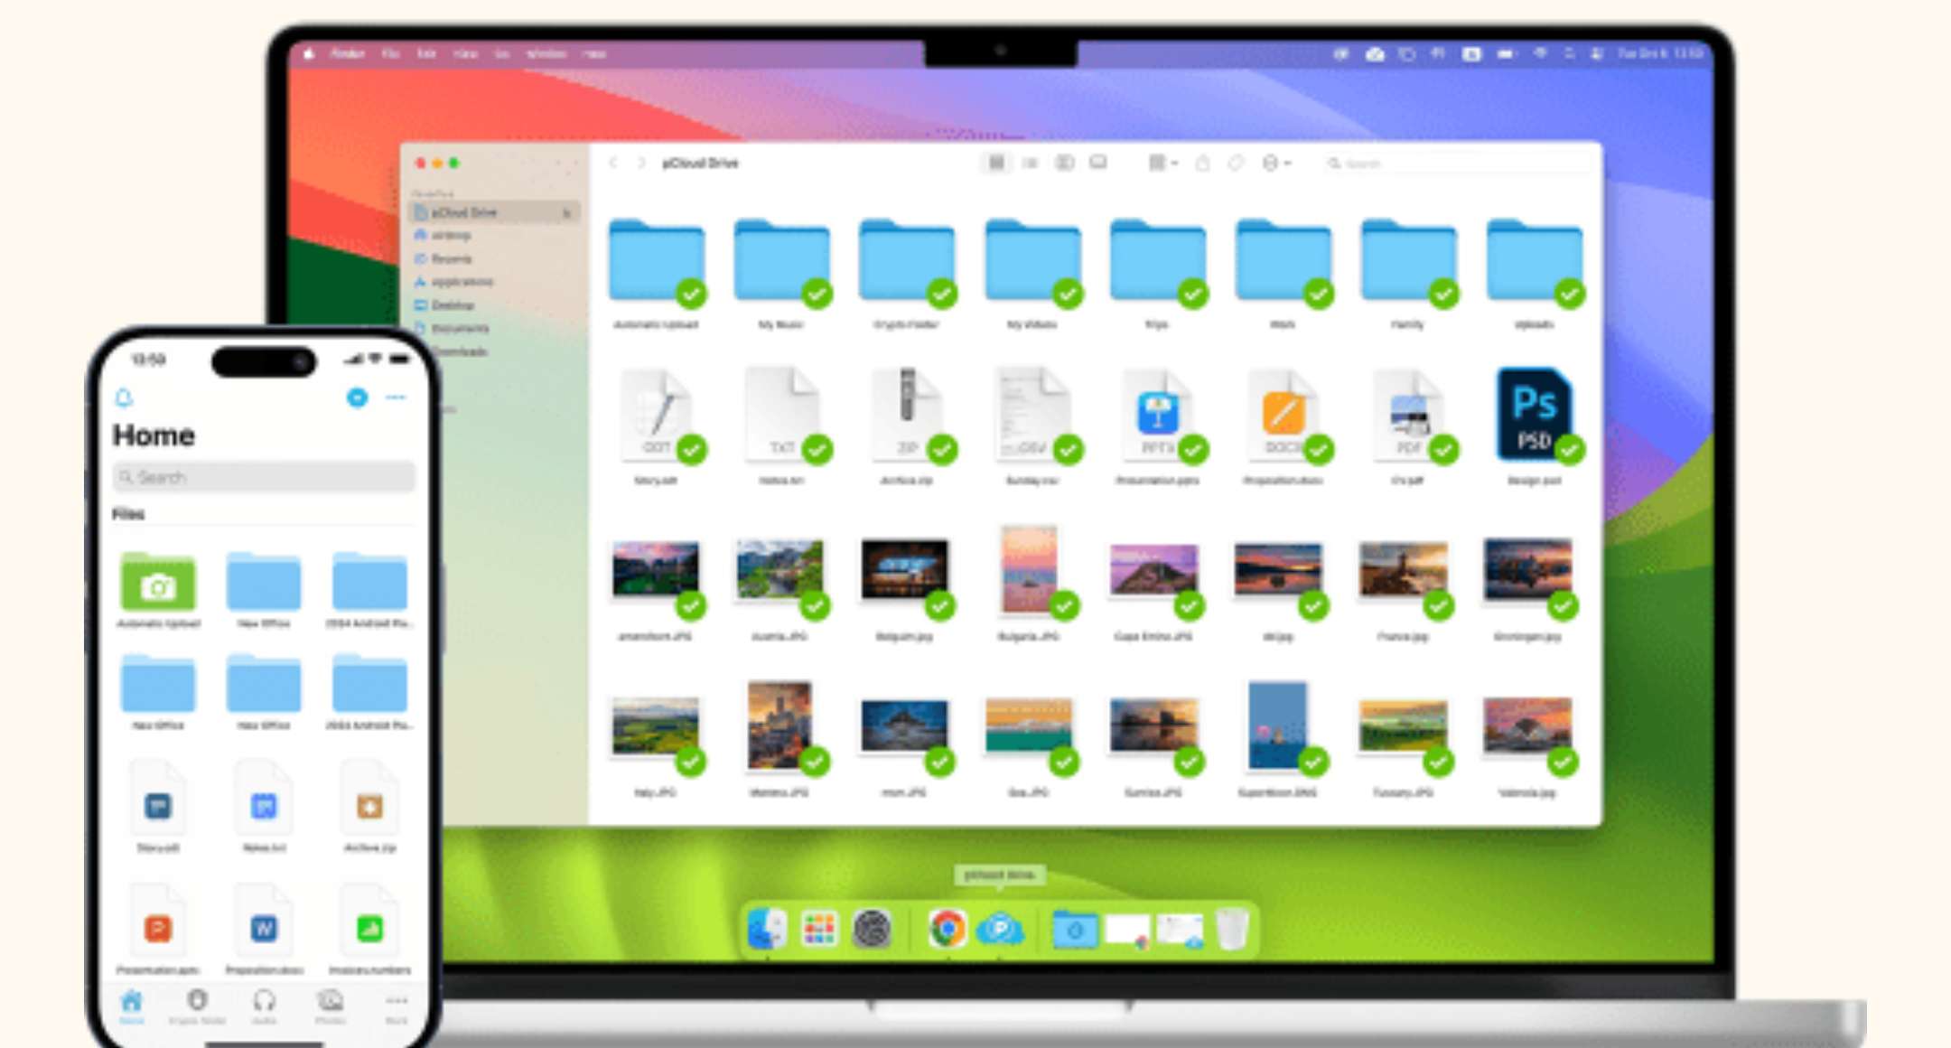Open the Trash in the dock
The width and height of the screenshot is (1951, 1048).
click(1232, 929)
